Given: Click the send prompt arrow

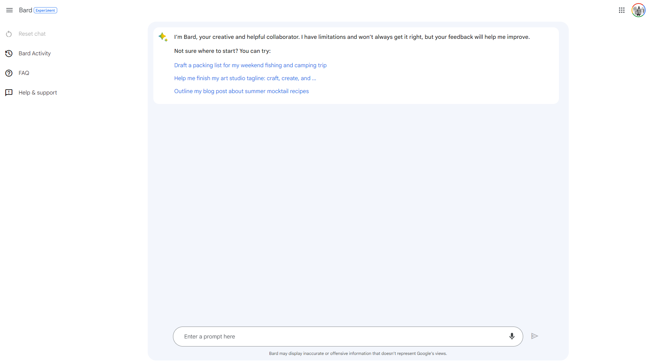Looking at the screenshot, I should (x=534, y=336).
